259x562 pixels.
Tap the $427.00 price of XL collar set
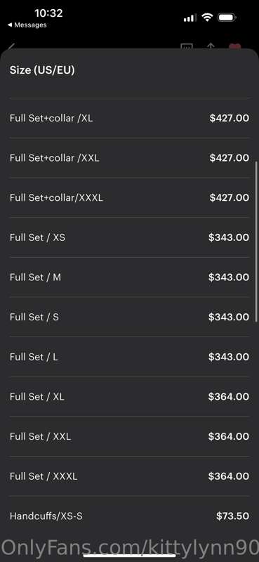click(x=230, y=118)
